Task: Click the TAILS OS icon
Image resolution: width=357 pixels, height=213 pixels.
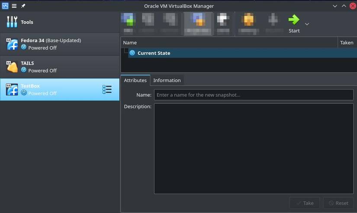Action: [x=12, y=67]
